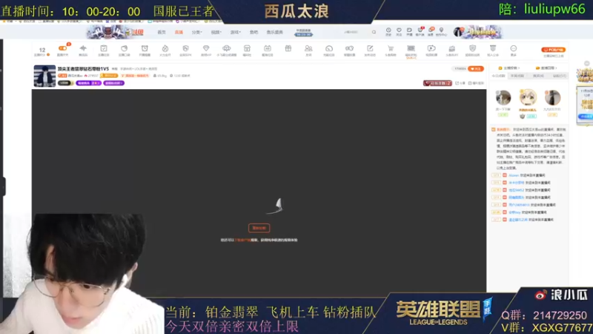Switch to the 今日贡献 tab
The width and height of the screenshot is (593, 334).
click(498, 76)
